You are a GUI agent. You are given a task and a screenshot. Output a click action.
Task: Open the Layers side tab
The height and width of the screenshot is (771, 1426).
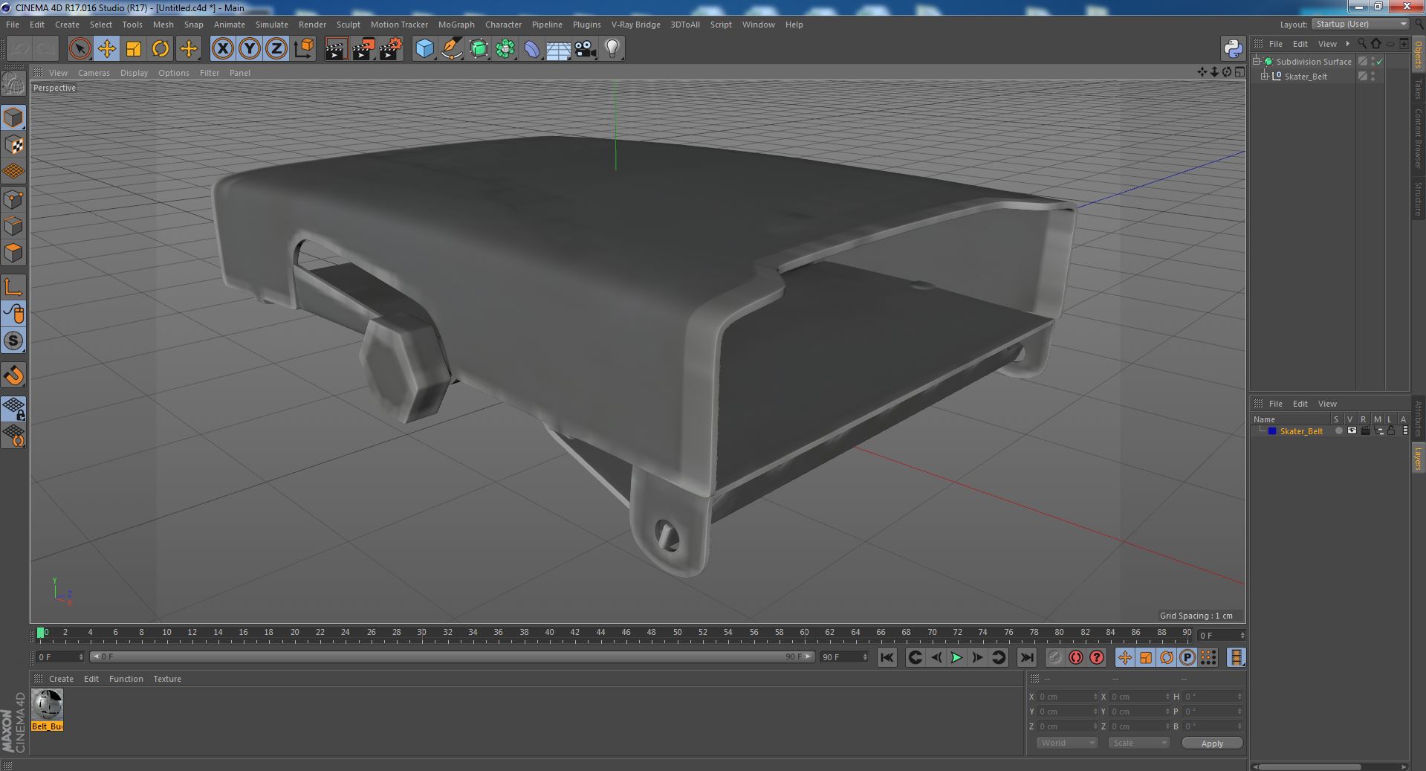pos(1418,459)
